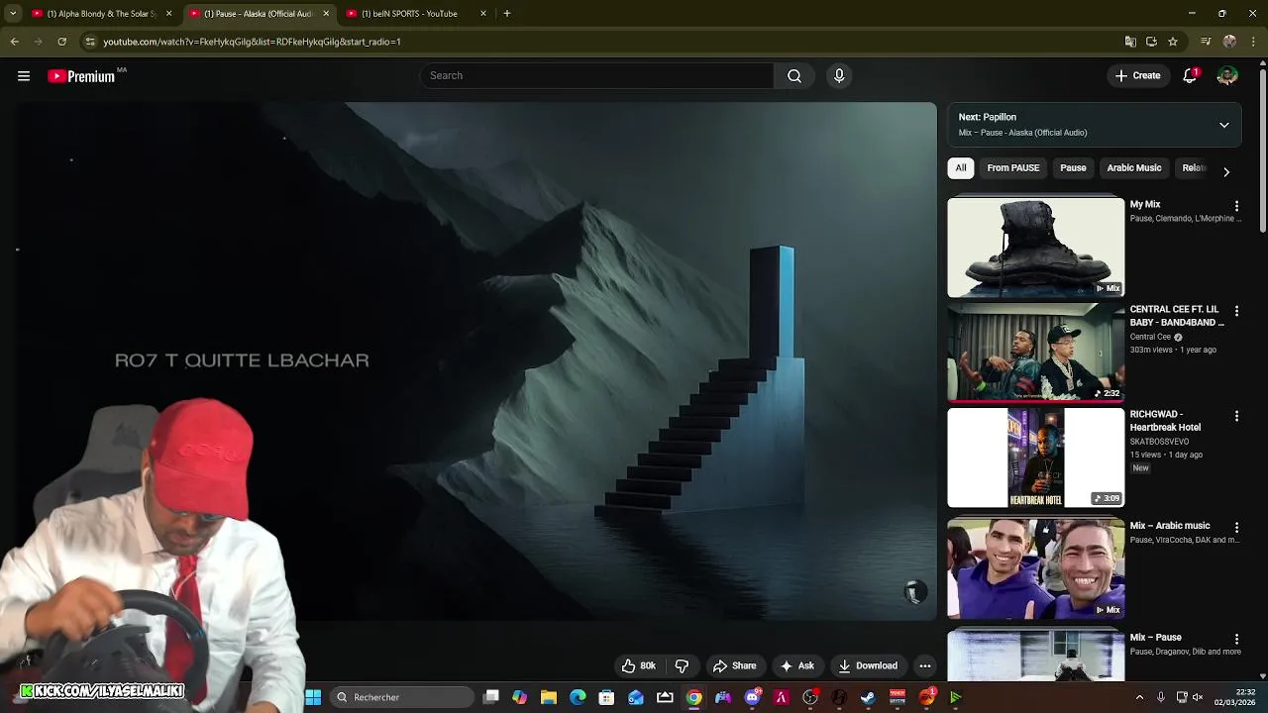Viewport: 1268px width, 713px height.
Task: Start voice search with microphone icon
Action: tap(839, 76)
